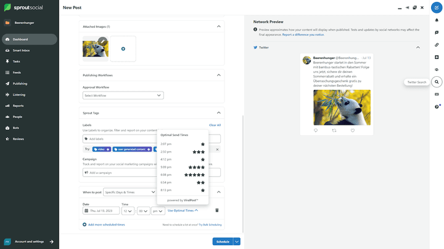Open the help question mark icon
This screenshot has width=444, height=249.
pos(437,107)
